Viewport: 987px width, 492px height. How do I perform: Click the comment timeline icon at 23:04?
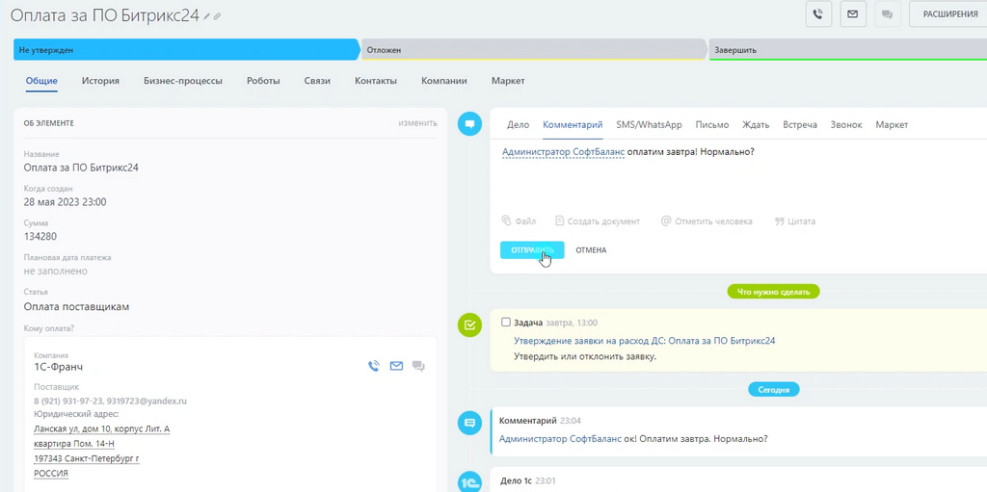click(x=469, y=423)
